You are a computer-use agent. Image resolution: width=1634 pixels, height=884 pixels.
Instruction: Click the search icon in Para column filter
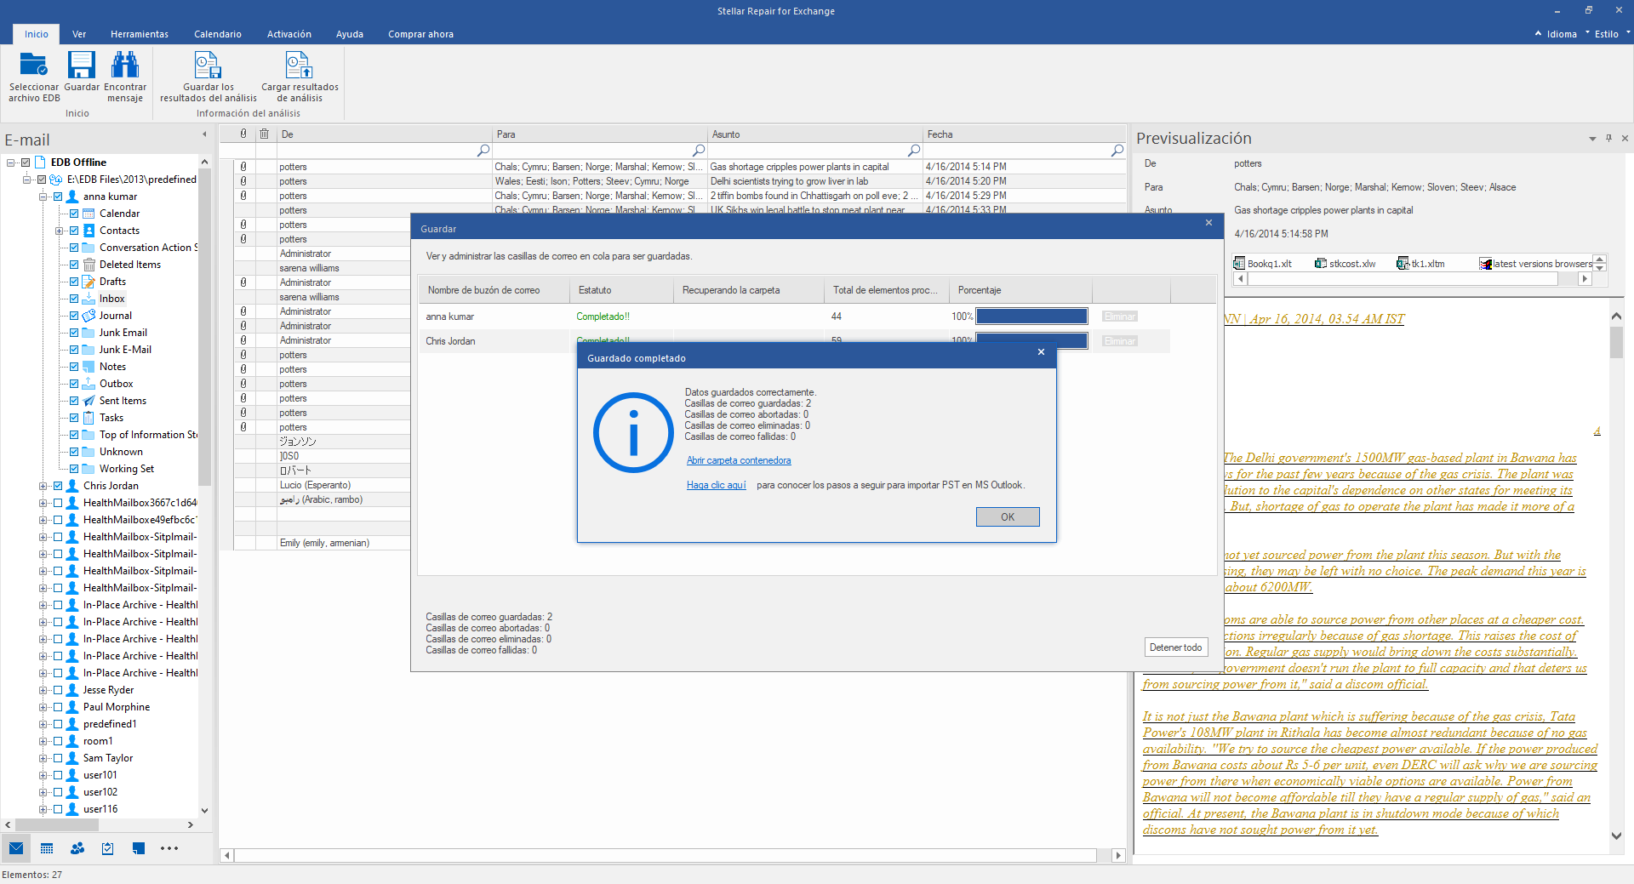coord(699,151)
